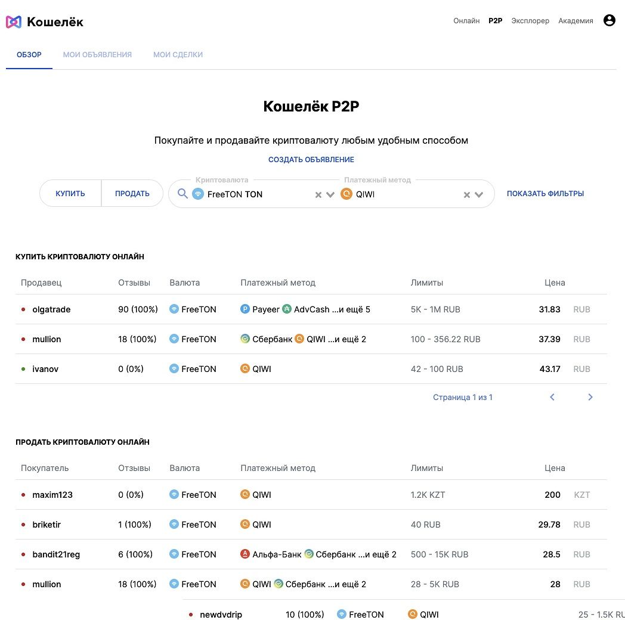Click the Создать объявление link
The width and height of the screenshot is (625, 620).
311,159
